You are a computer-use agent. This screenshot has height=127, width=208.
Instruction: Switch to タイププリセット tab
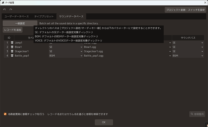click(44, 16)
